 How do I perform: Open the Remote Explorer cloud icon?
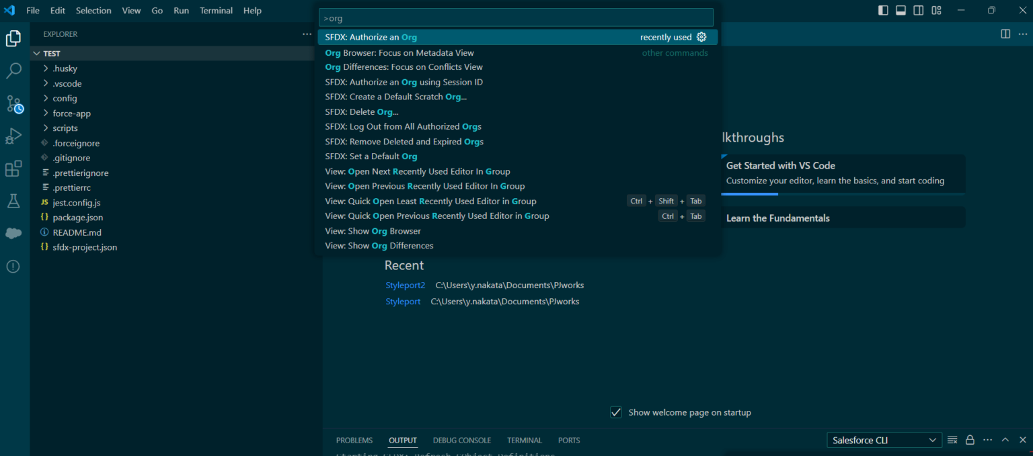tap(14, 233)
